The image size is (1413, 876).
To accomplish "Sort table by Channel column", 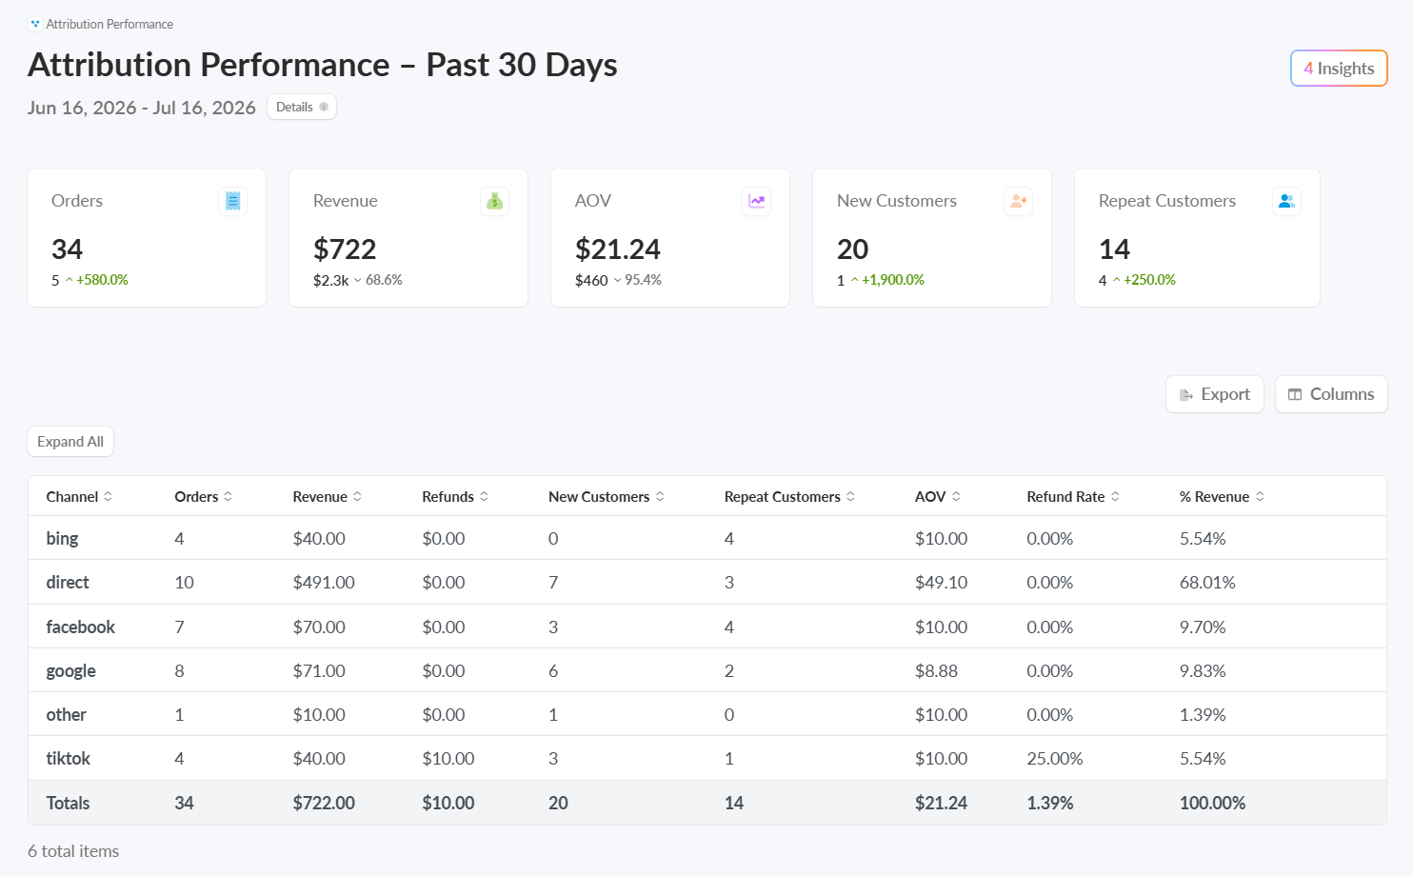I will 79,497.
